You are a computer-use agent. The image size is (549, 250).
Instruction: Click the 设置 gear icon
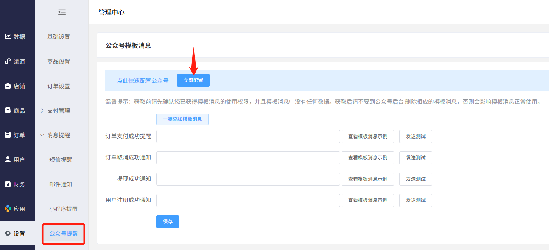(x=8, y=233)
